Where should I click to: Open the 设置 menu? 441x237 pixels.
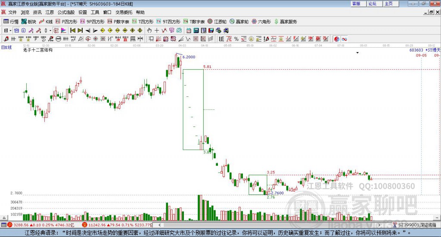(83, 12)
